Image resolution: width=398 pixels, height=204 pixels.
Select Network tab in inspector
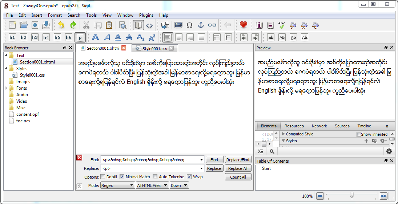(x=319, y=126)
